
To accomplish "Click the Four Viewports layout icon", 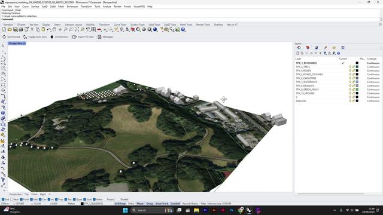I will click(x=93, y=29).
